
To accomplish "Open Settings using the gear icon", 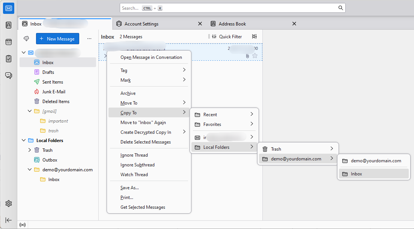I will click(8, 204).
